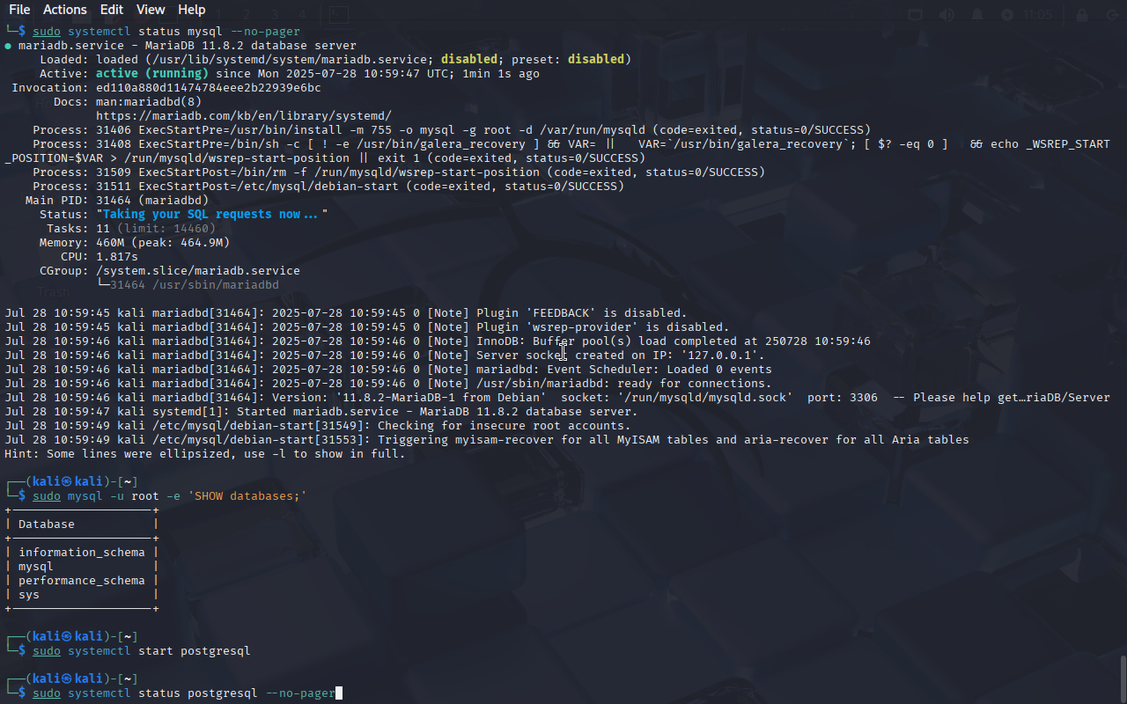This screenshot has height=704, width=1127.
Task: Click the "ready for connections" log line
Action: [x=388, y=384]
